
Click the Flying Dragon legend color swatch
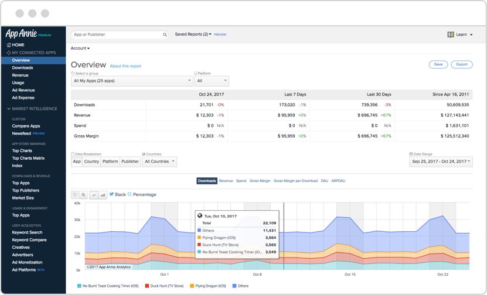point(190,286)
